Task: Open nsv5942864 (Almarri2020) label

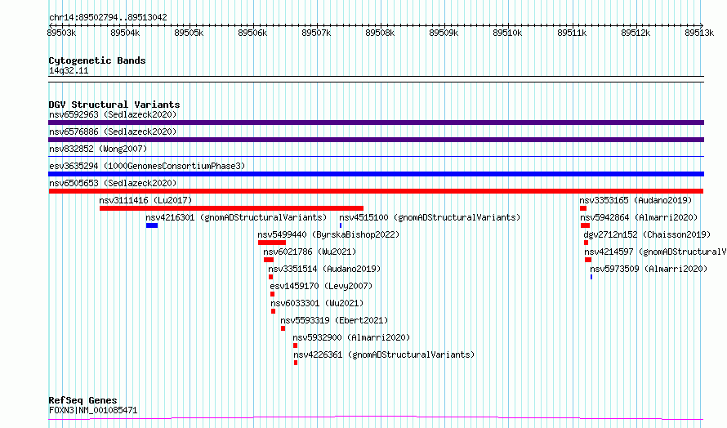Action: pyautogui.click(x=639, y=217)
